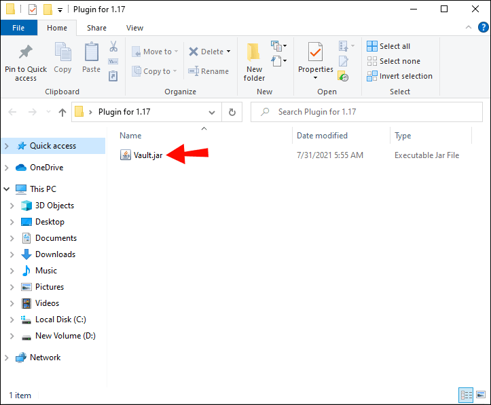
Task: Click the Search Plugin for 1.17 field
Action: click(x=366, y=112)
